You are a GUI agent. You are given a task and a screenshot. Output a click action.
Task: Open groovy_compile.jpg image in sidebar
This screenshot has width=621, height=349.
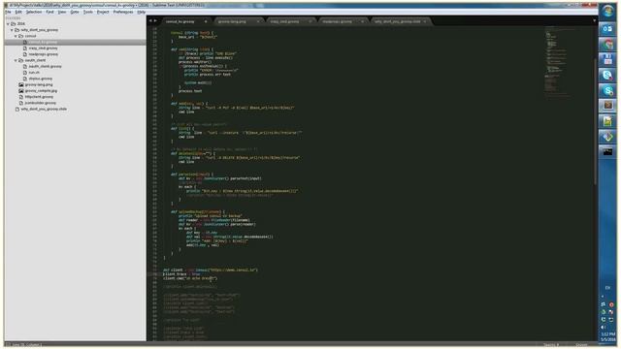pyautogui.click(x=41, y=90)
